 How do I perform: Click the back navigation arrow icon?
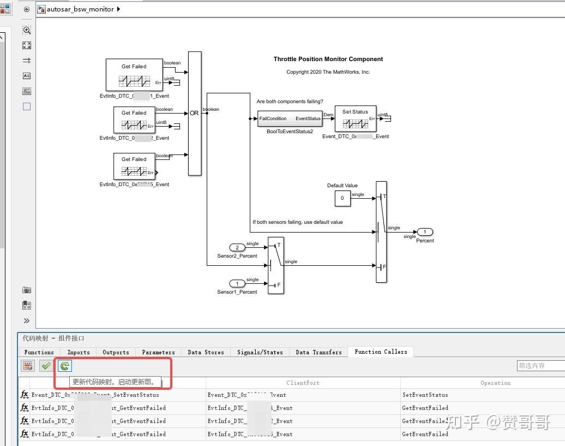pos(27,9)
